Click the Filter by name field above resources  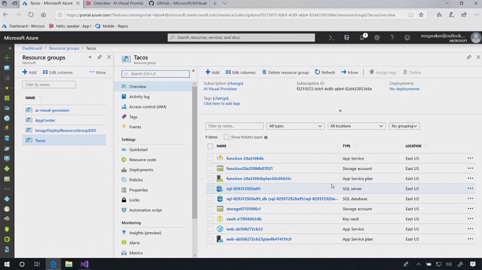[x=234, y=126]
